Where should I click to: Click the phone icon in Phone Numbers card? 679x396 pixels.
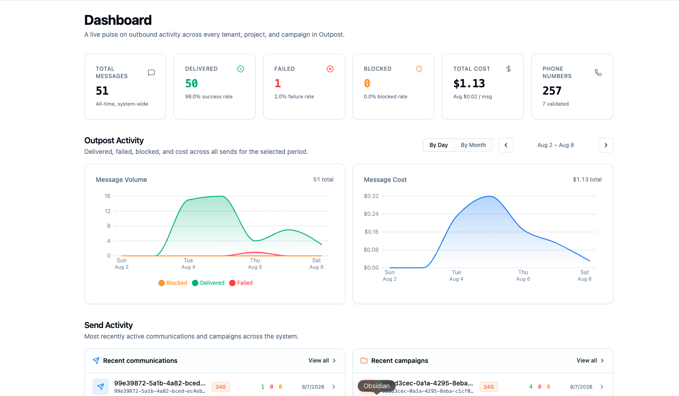pyautogui.click(x=598, y=73)
